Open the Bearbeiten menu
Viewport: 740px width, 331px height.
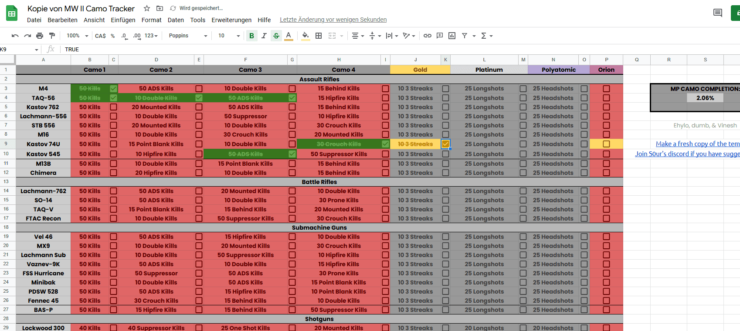[62, 20]
